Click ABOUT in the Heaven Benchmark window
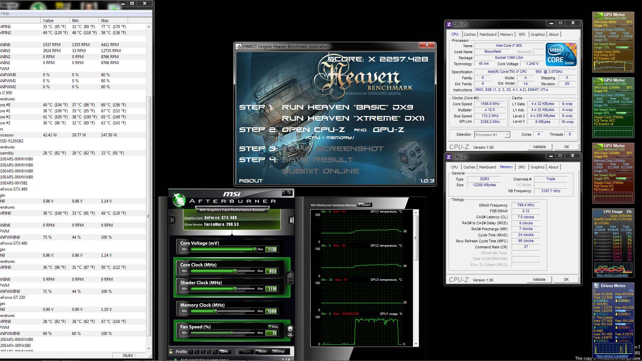This screenshot has height=361, width=642. click(x=251, y=181)
